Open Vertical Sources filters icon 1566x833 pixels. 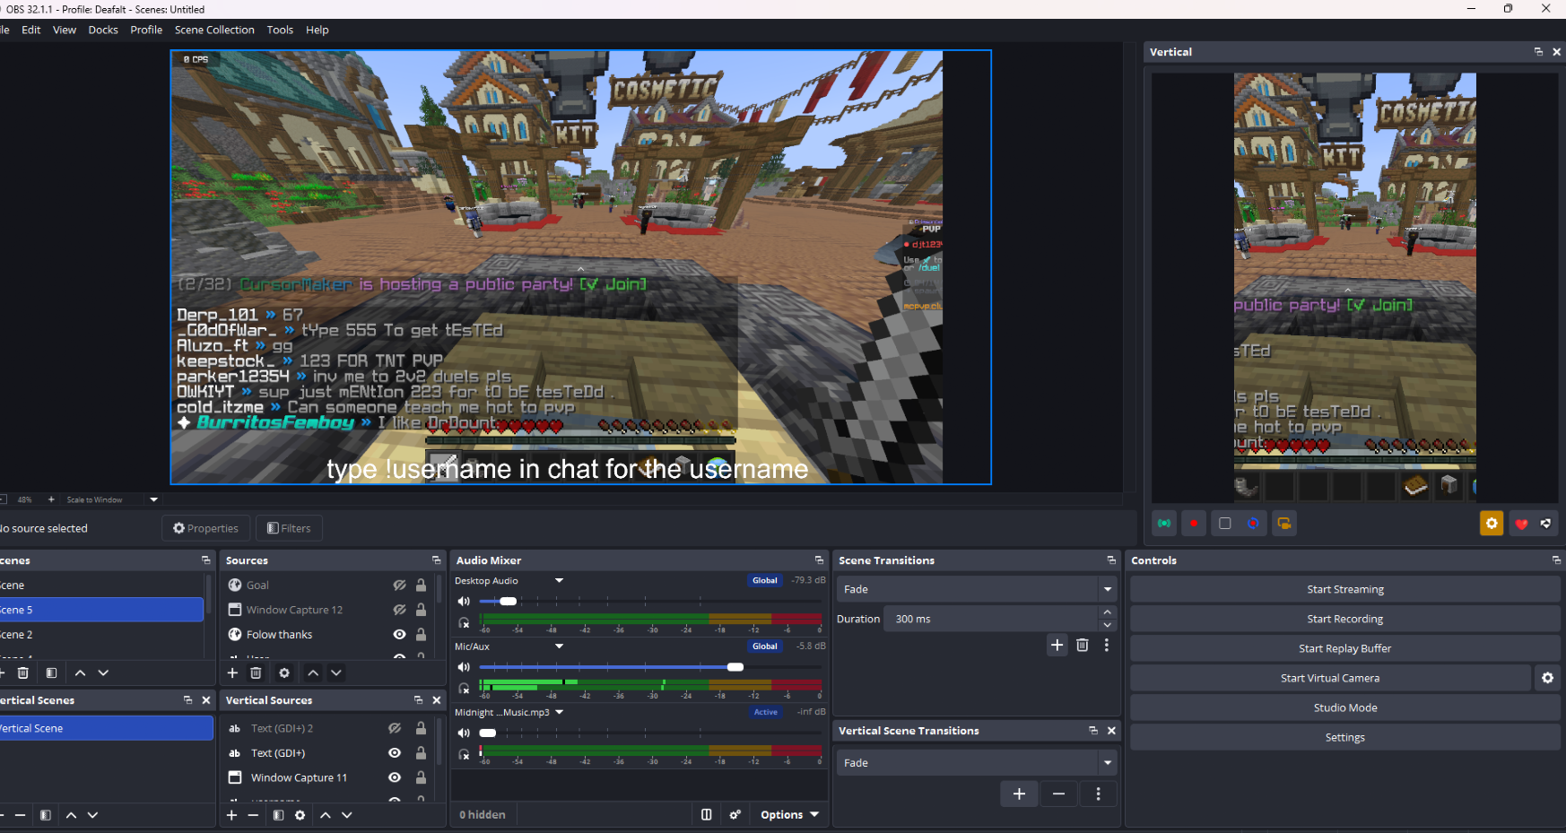[278, 815]
